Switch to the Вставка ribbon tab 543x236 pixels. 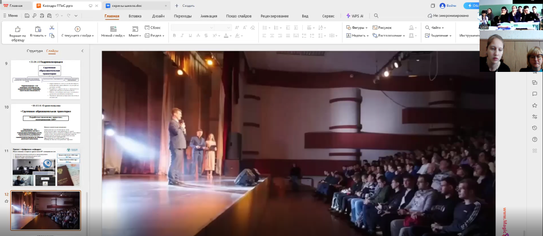coord(135,16)
